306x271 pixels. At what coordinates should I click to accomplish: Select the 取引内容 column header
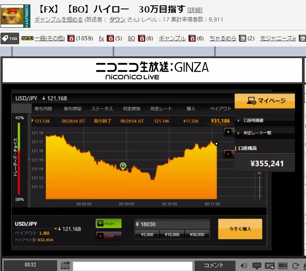tap(43, 109)
